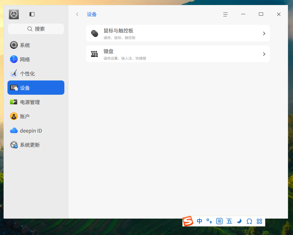Click the 个性化 paint palette icon

click(14, 73)
